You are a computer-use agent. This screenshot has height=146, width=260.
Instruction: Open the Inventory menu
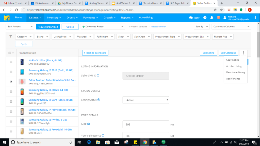pos(54,17)
